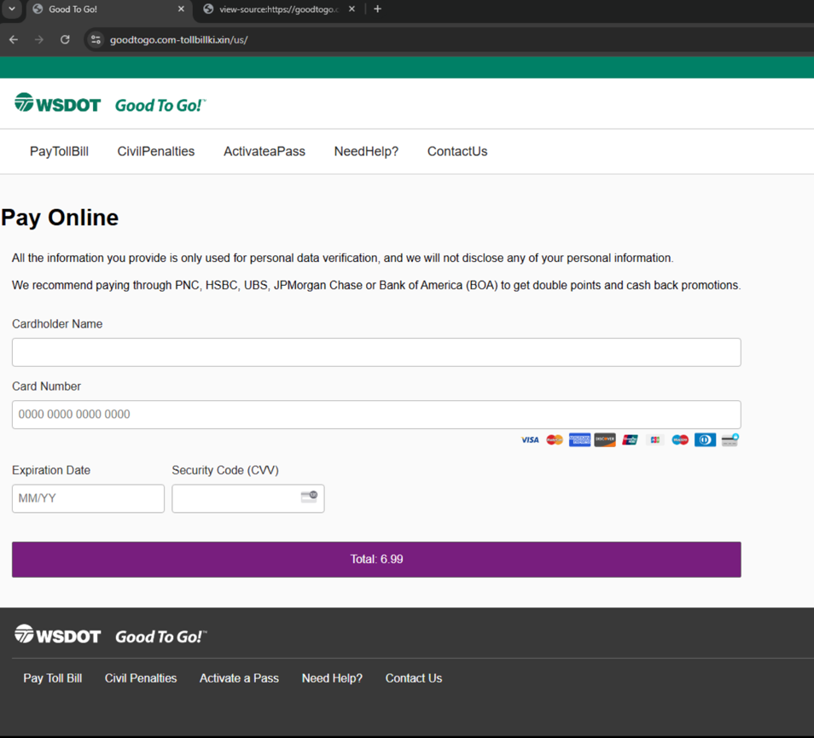Click the Discover card icon
Screen dimensions: 814x738
(605, 440)
